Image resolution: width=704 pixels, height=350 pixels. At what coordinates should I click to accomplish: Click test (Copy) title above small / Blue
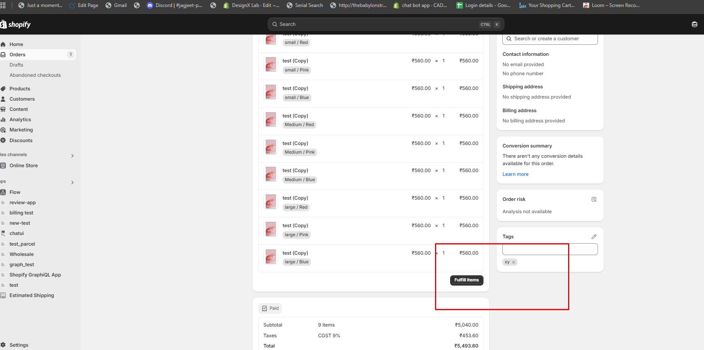click(x=295, y=88)
